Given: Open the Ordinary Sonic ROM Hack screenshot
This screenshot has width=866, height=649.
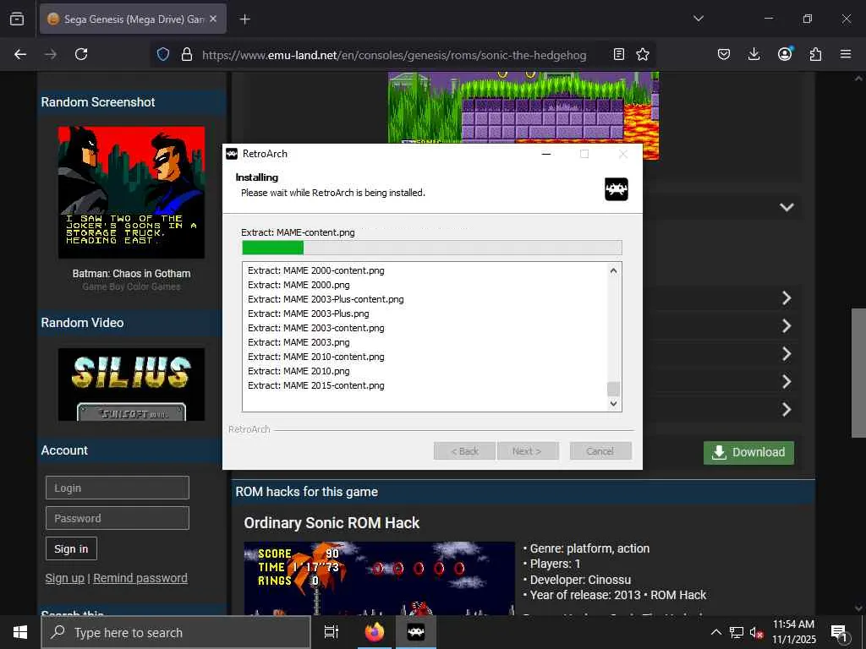Looking at the screenshot, I should click(x=380, y=578).
